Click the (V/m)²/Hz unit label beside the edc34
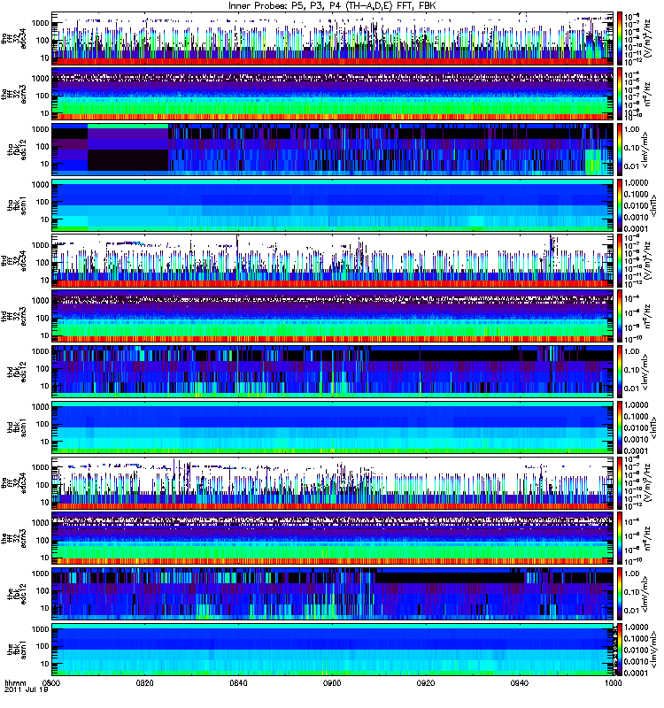 pos(647,482)
